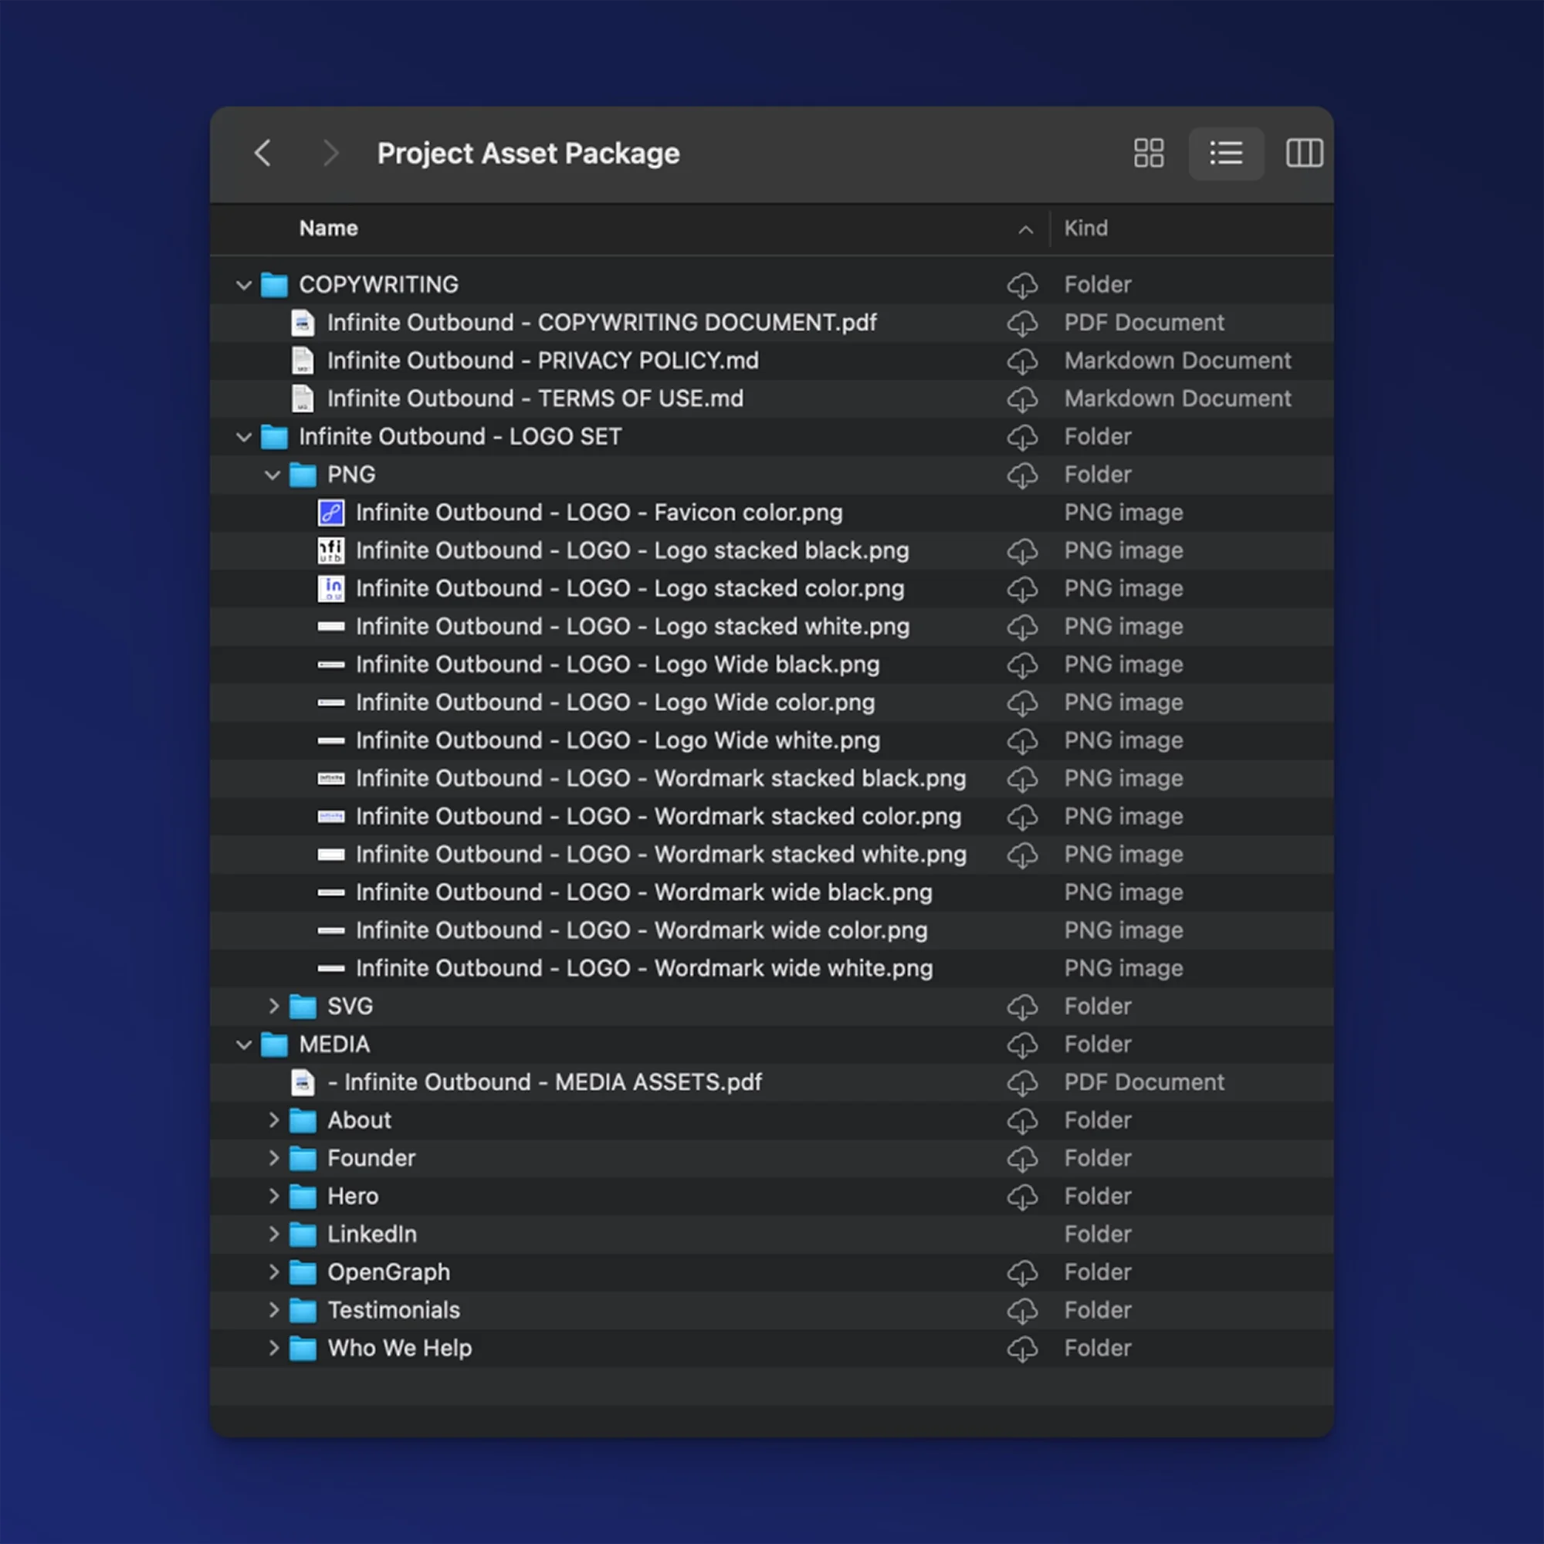Click cloud icon for Hero folder
This screenshot has width=1544, height=1544.
tap(1022, 1197)
